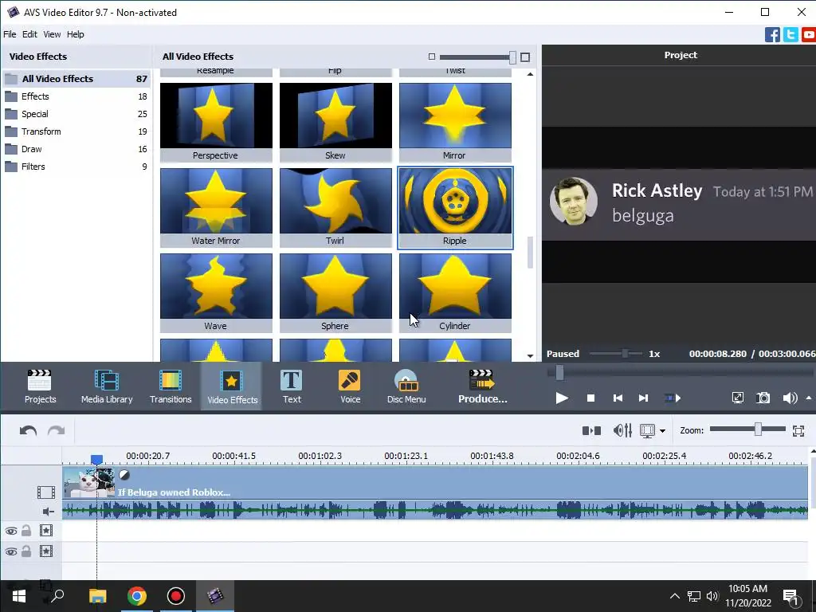Open the Twitter link icon
This screenshot has height=612, width=816.
coord(790,35)
